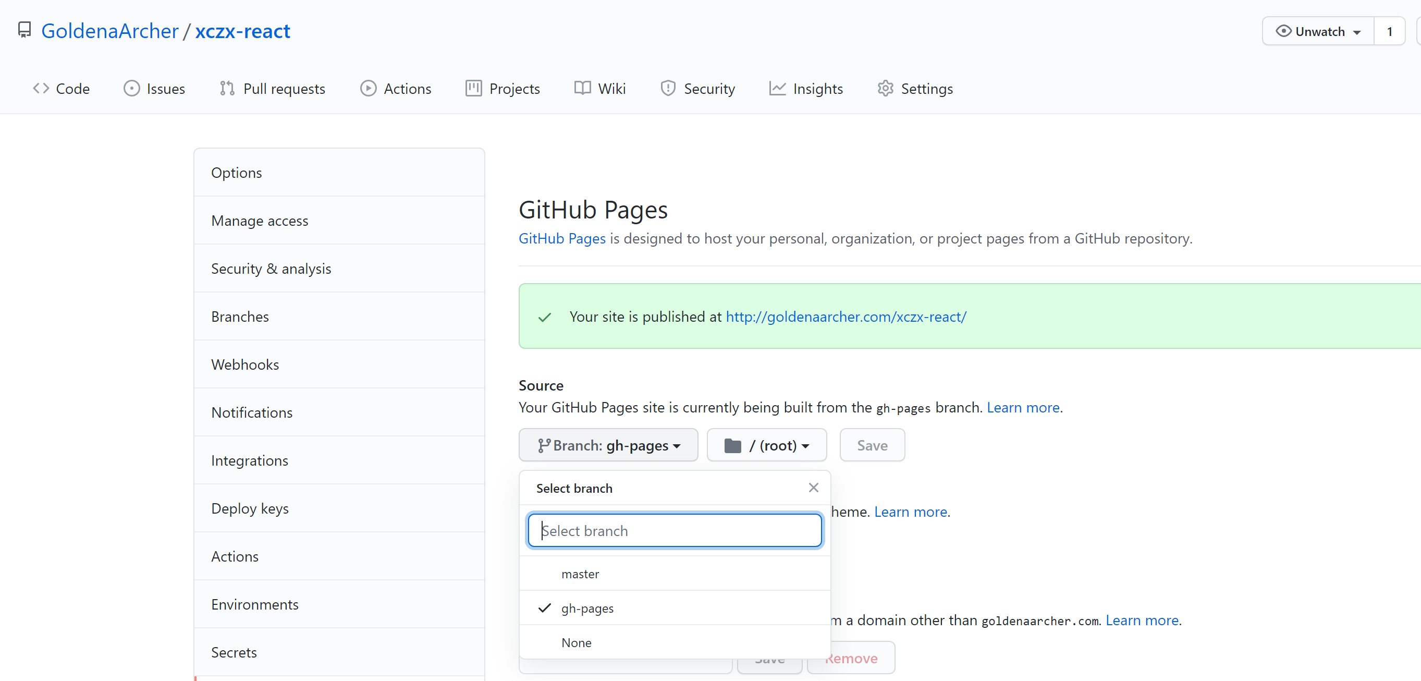Viewport: 1421px width, 681px height.
Task: Click the Security shield icon
Action: [x=667, y=88]
